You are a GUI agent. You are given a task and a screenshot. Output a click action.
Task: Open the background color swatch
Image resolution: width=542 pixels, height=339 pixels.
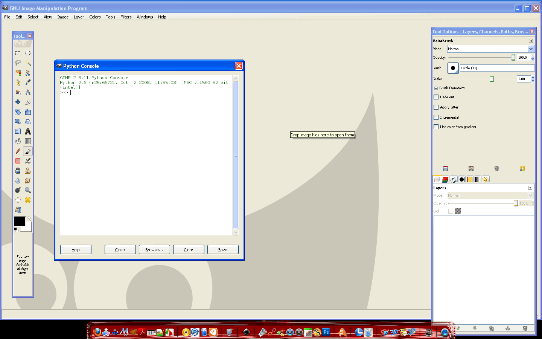(x=28, y=228)
